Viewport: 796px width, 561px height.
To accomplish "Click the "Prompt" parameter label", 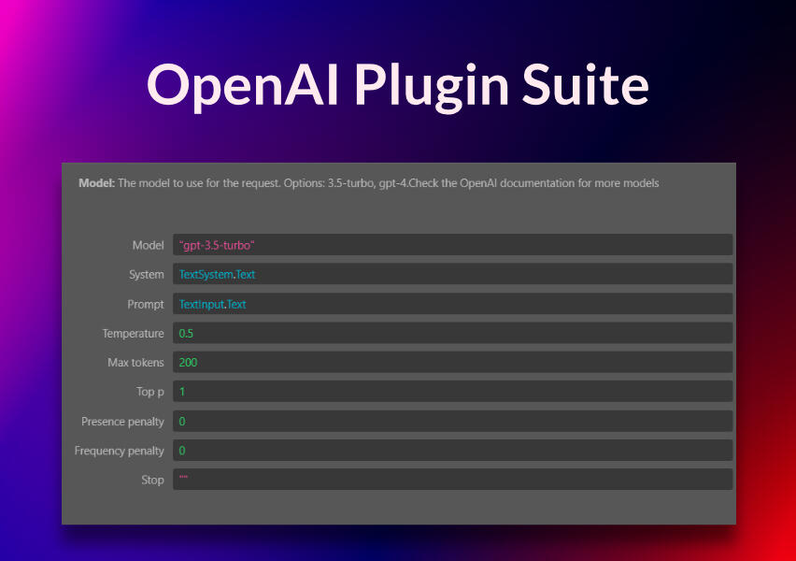I will [x=145, y=305].
